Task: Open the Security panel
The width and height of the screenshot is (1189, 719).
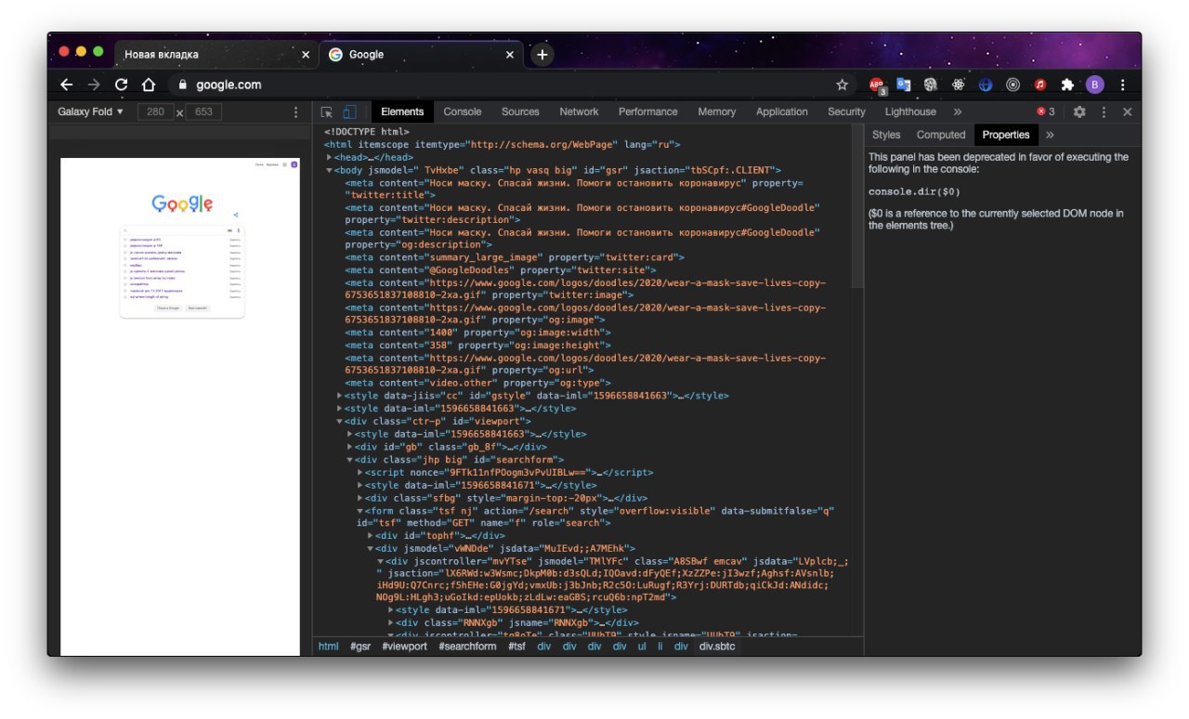Action: click(846, 111)
